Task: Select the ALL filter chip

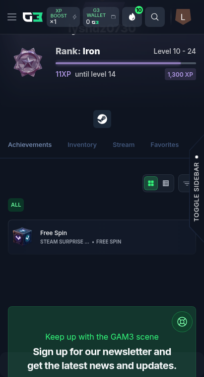Action: point(16,205)
